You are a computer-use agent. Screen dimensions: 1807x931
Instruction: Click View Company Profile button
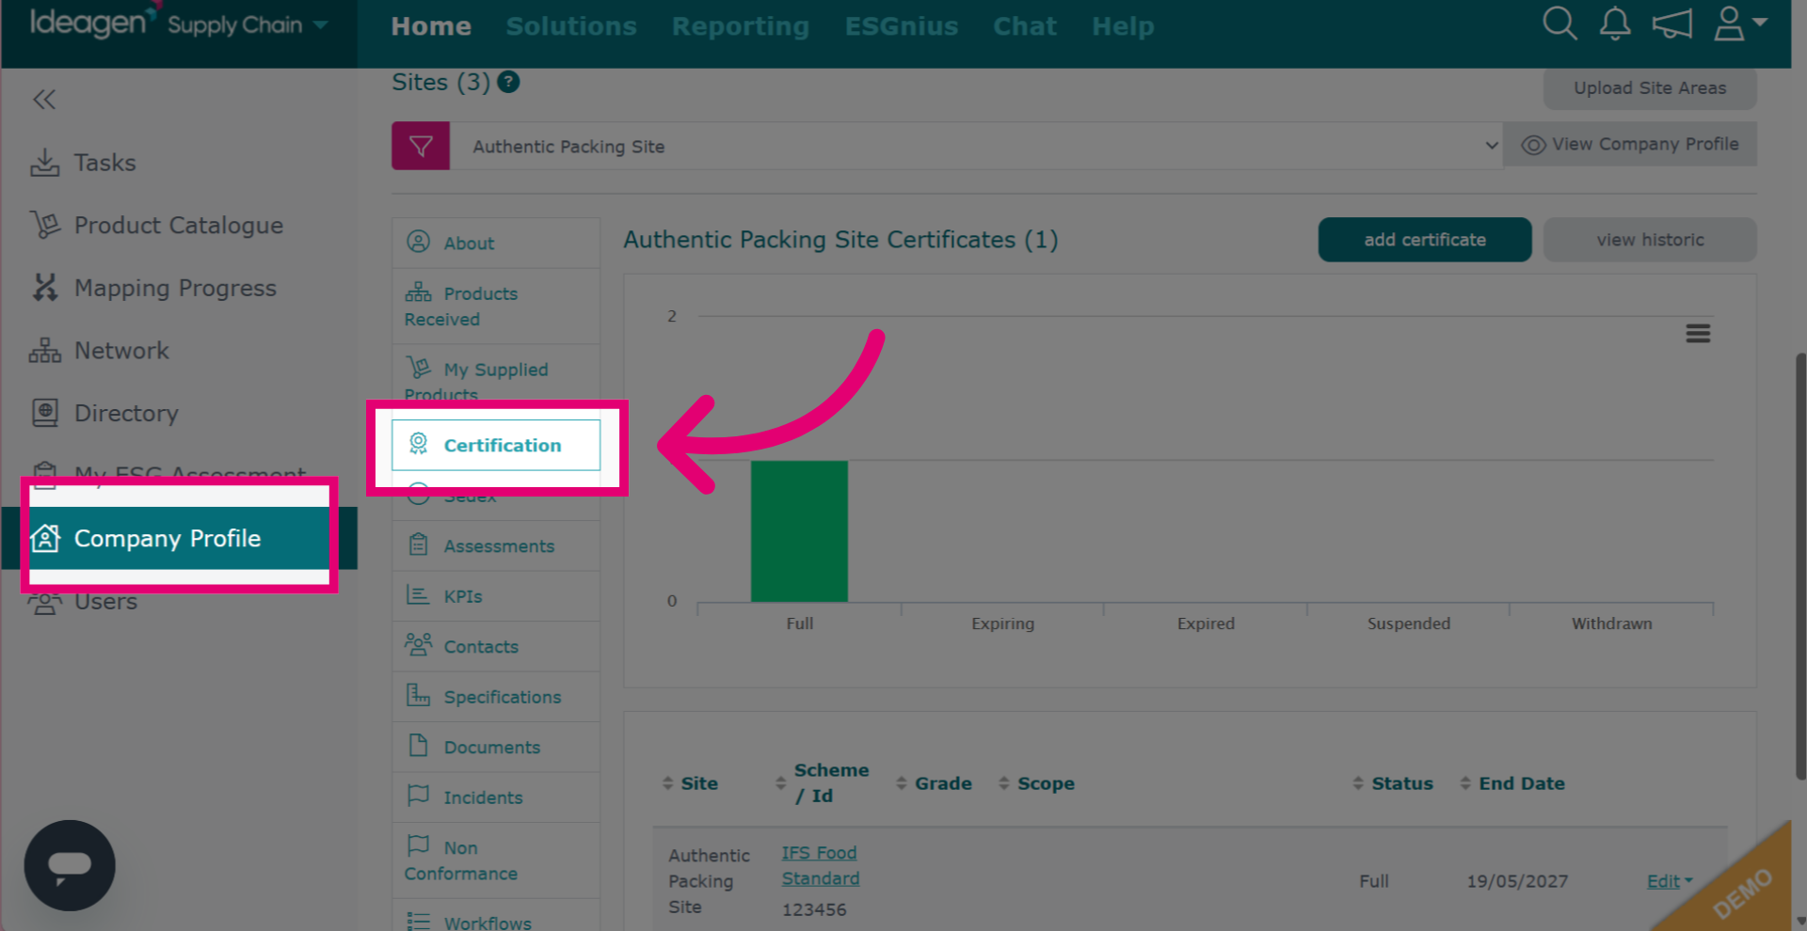tap(1630, 144)
